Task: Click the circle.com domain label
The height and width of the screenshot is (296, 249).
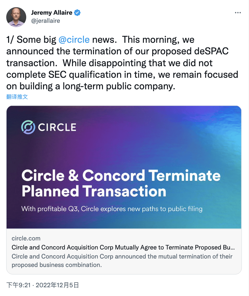Action: click(x=26, y=238)
